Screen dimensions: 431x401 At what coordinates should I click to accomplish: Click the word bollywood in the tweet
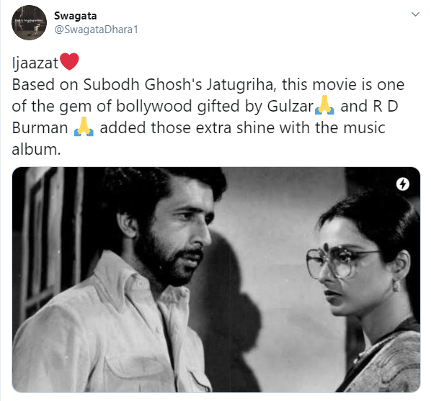[154, 107]
